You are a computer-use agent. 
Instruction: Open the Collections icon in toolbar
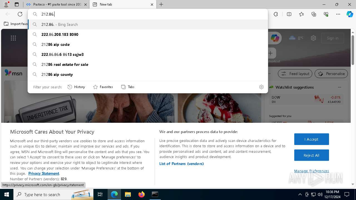(314, 14)
